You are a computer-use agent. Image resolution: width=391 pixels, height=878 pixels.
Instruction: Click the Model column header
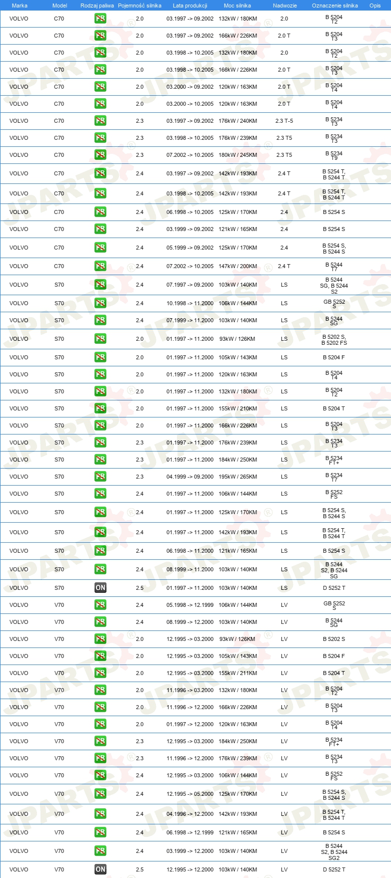pos(59,6)
